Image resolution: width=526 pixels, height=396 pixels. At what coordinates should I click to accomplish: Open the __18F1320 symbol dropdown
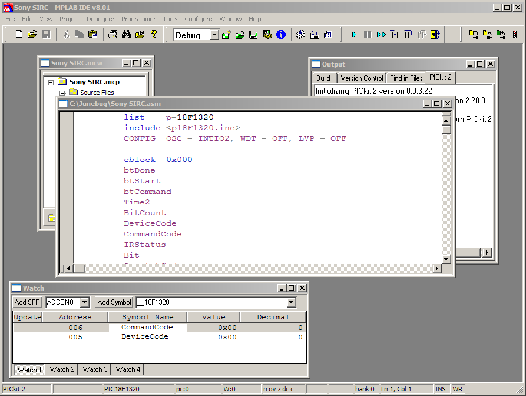pyautogui.click(x=291, y=302)
